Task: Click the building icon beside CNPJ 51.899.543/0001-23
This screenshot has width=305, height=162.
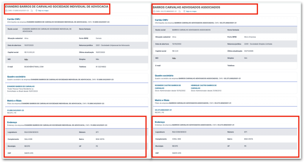Action: coord(32,11)
